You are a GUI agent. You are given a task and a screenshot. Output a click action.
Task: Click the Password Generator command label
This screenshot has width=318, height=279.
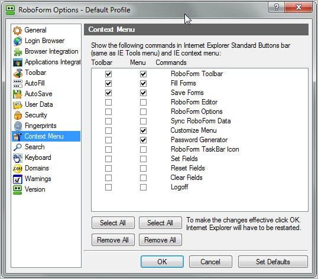click(199, 140)
